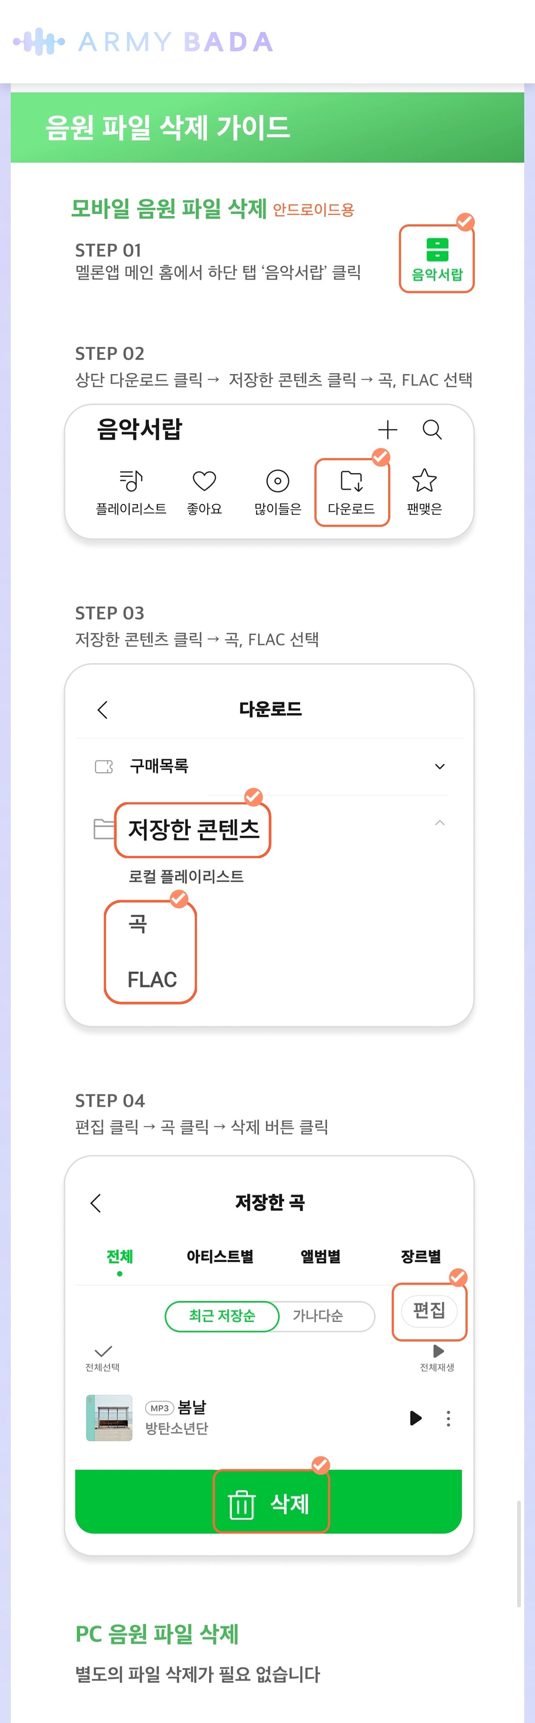
Task: Expand the 구매목록 dropdown chevron
Action: point(440,767)
